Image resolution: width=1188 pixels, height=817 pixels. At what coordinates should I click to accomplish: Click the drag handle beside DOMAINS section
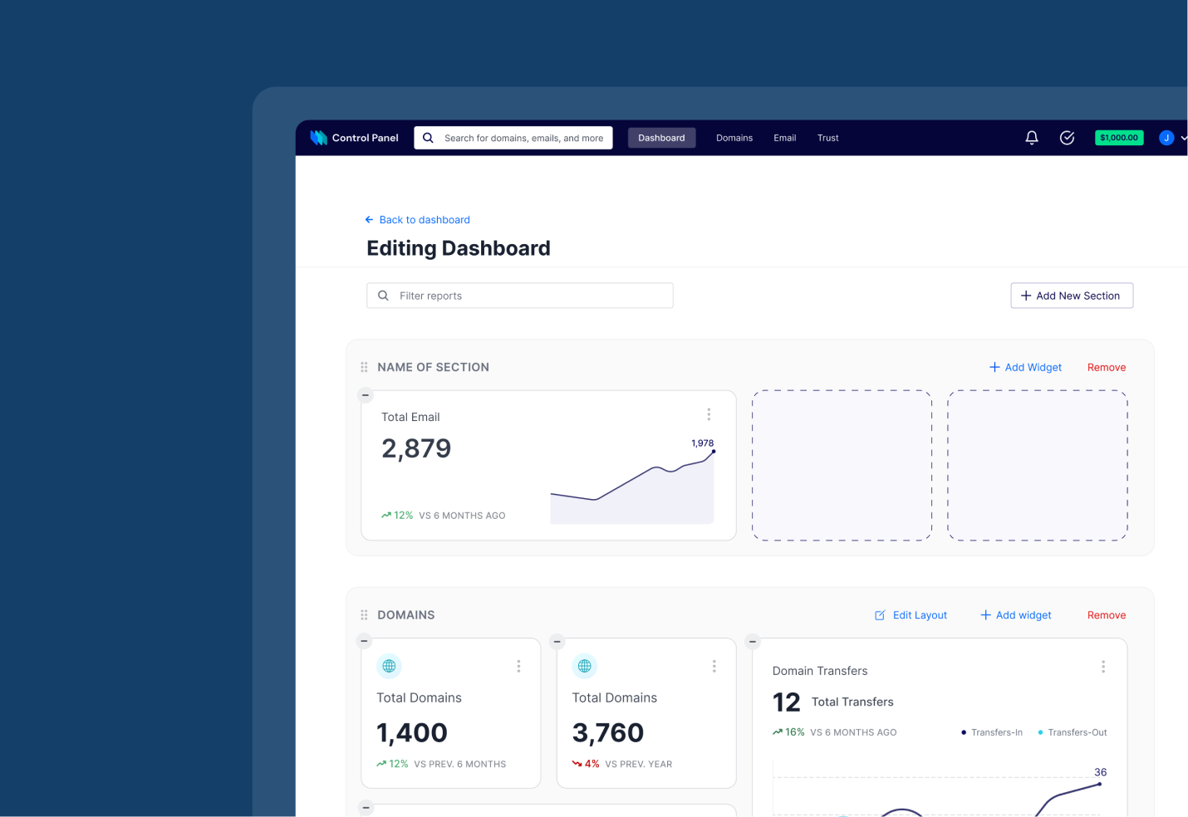pyautogui.click(x=364, y=615)
